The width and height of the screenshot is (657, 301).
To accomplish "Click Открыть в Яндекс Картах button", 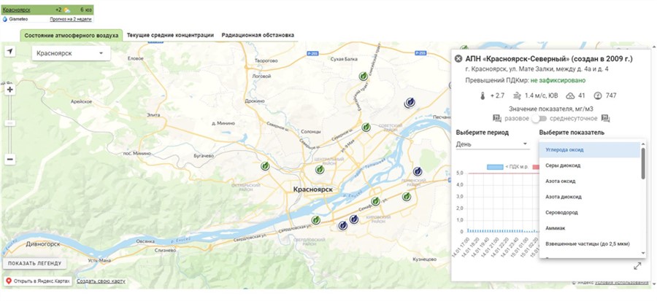I will pos(38,281).
